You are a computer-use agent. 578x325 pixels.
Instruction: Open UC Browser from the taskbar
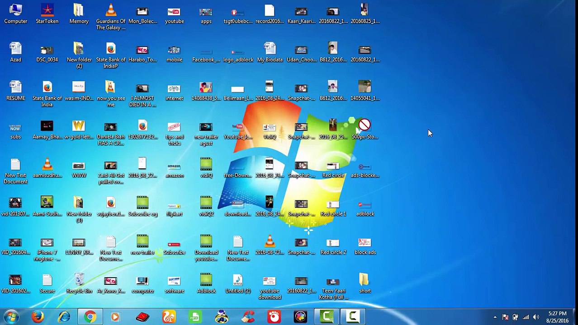[x=169, y=317]
